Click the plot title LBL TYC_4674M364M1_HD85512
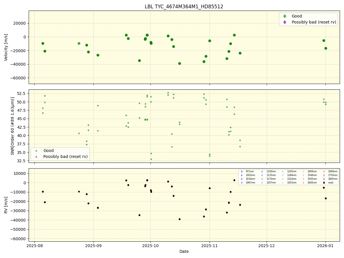This screenshot has width=344, height=258. [x=184, y=7]
